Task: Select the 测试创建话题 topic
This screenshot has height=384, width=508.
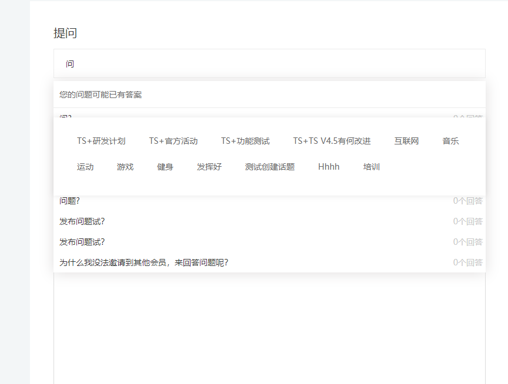Action: coord(269,167)
